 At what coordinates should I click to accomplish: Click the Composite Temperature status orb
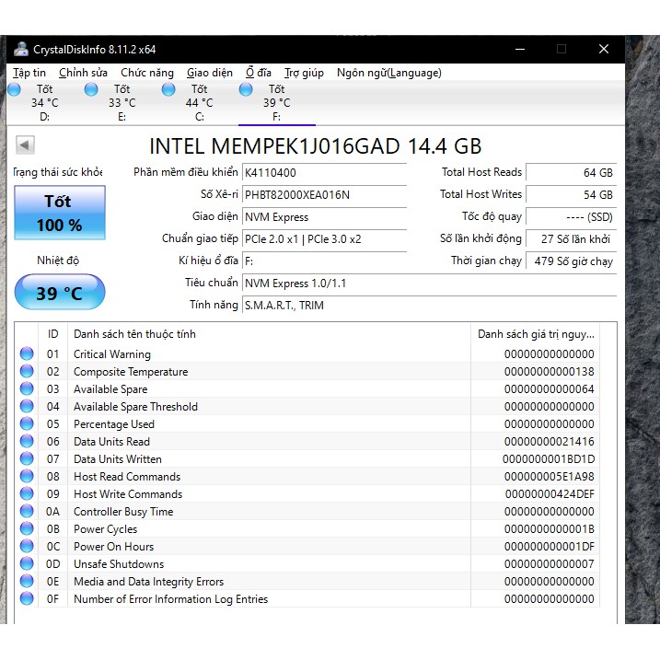[x=27, y=372]
